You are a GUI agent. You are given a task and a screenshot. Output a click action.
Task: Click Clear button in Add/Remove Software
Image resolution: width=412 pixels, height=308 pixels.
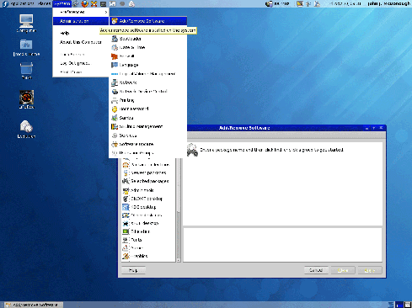click(343, 270)
